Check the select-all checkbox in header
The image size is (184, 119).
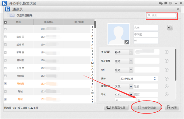click(x=6, y=22)
